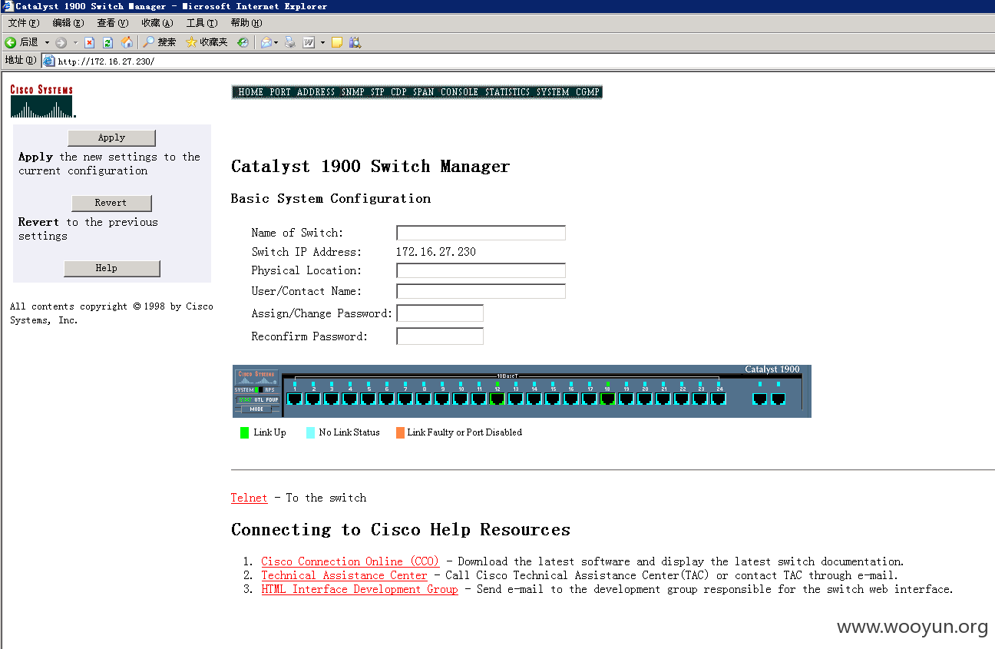The width and height of the screenshot is (995, 649).
Task: Click switch port 20 on the Catalyst image
Action: pyautogui.click(x=645, y=399)
